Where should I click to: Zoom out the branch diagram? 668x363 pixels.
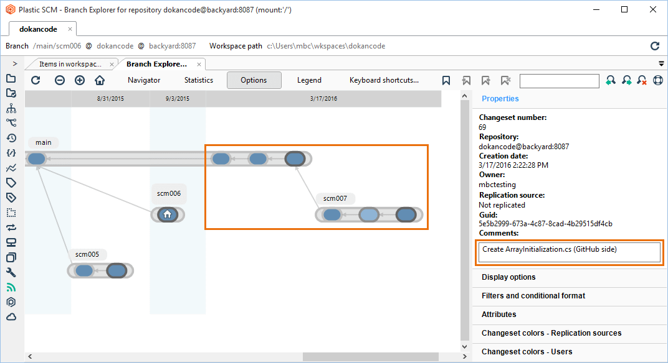(x=59, y=80)
